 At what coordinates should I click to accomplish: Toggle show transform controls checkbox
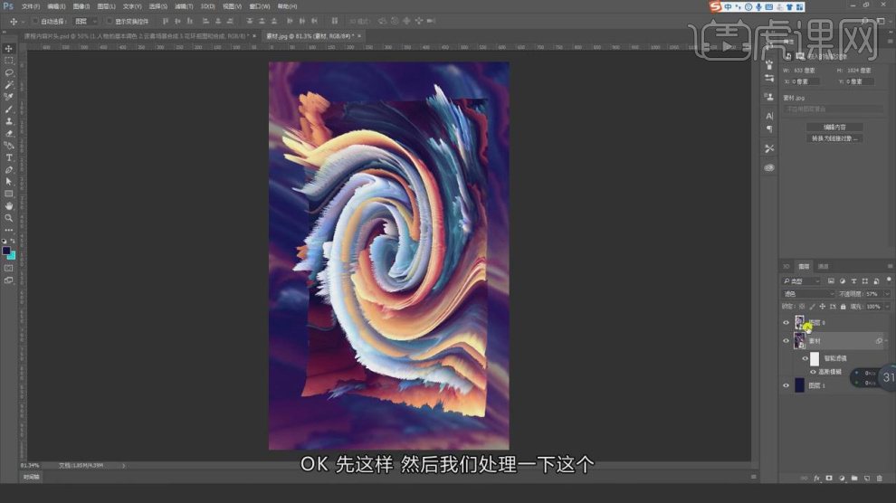click(110, 21)
